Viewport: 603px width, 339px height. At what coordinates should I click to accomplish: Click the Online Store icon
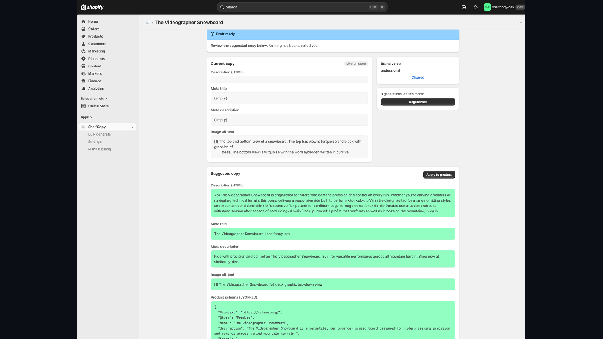click(x=83, y=106)
